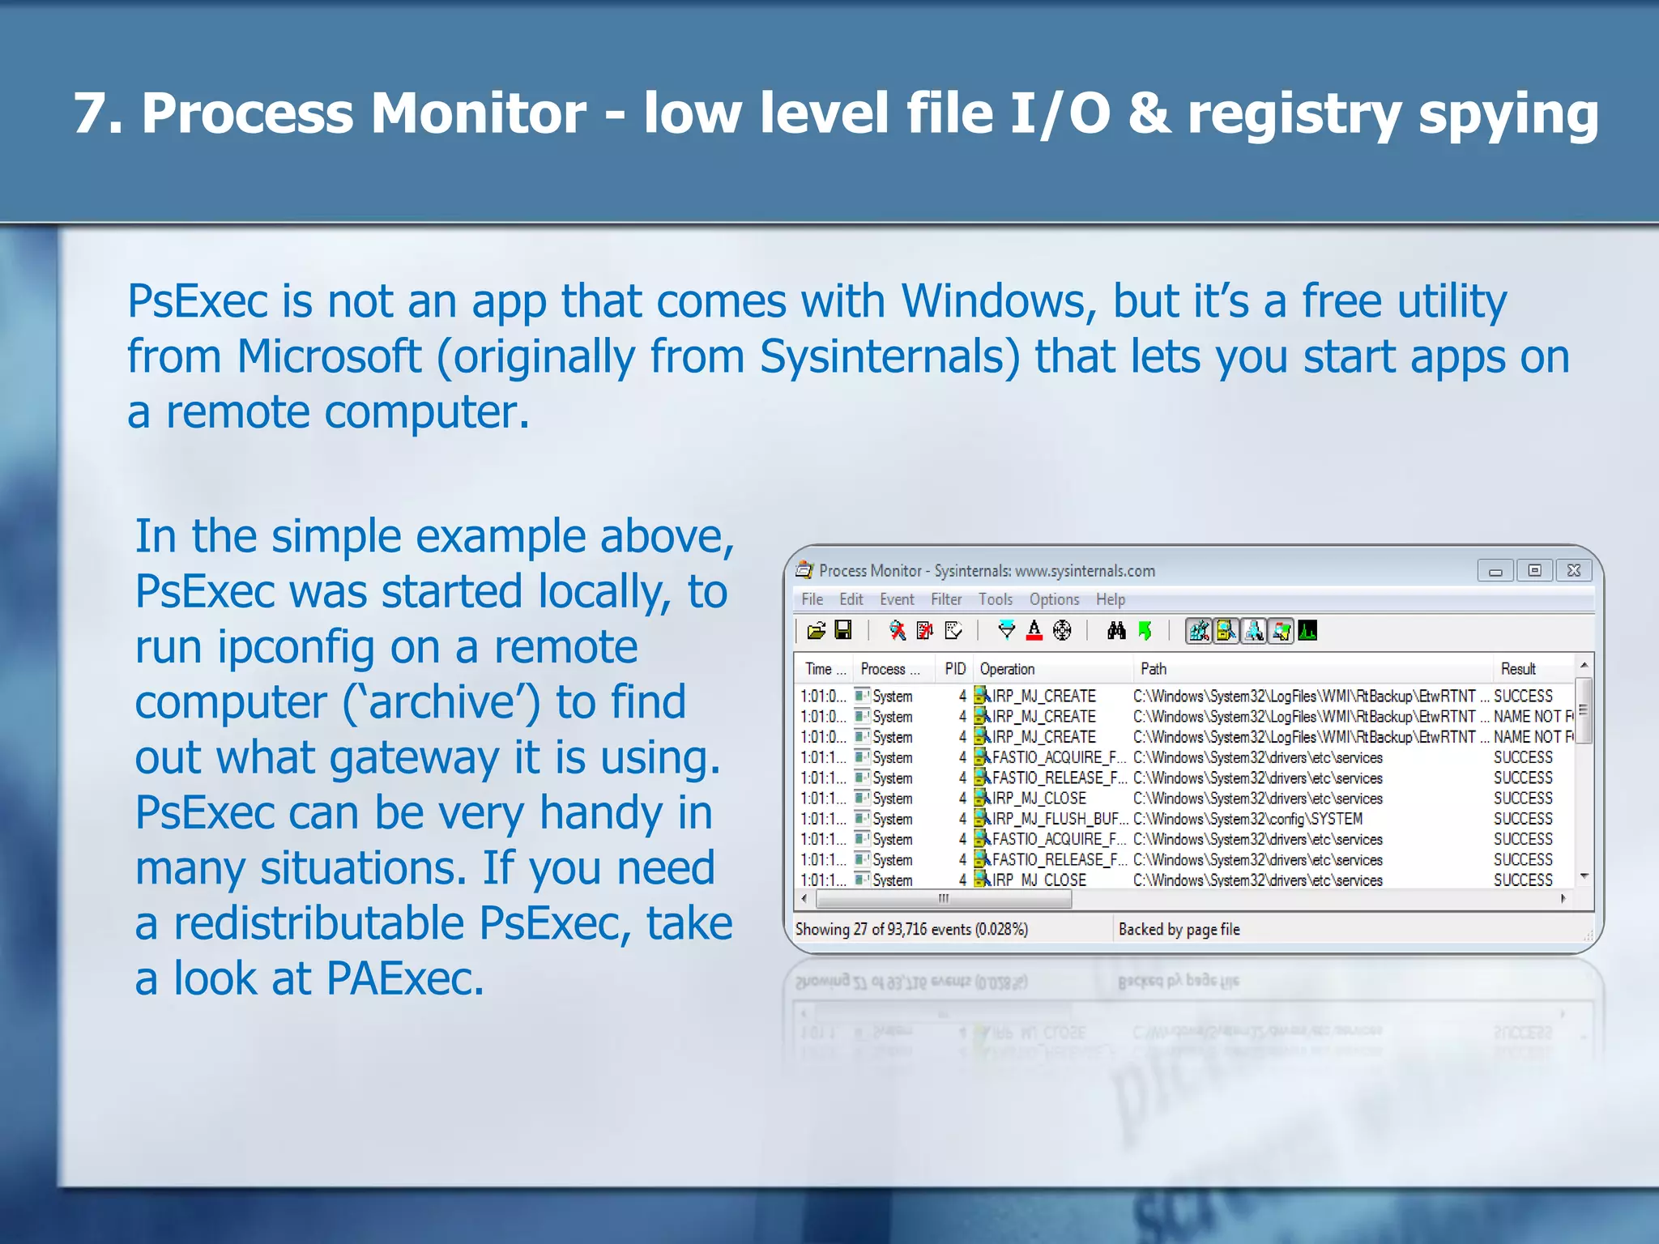
Task: Click the Clear display icon
Action: click(953, 630)
